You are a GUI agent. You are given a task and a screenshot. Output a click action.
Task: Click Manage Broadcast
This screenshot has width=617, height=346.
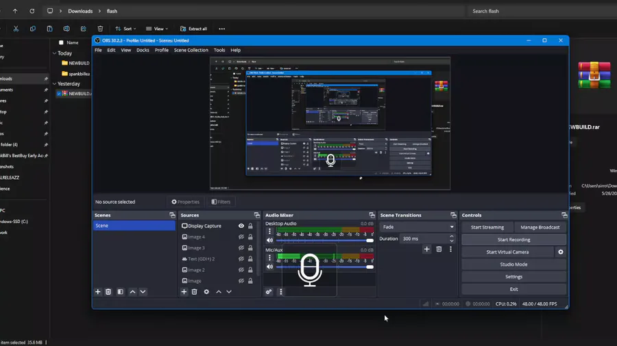(x=540, y=227)
